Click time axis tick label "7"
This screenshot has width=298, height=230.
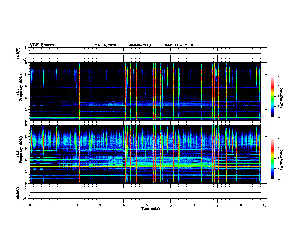click(194, 205)
